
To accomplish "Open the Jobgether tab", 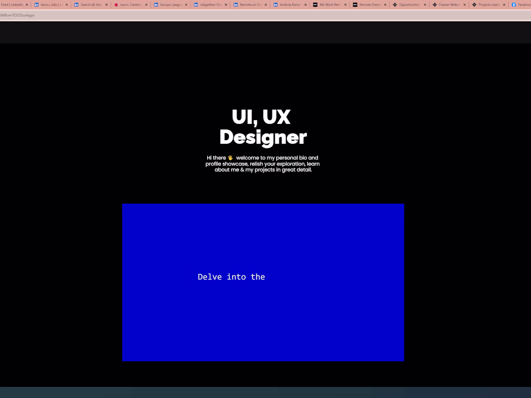I will (210, 5).
